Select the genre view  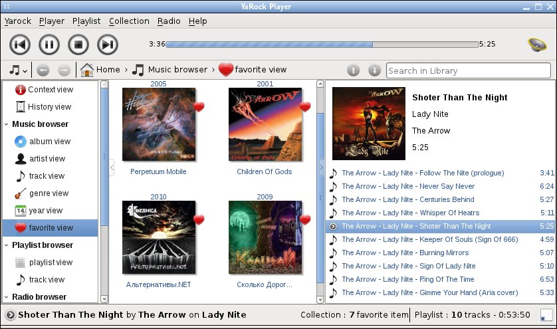pos(50,193)
